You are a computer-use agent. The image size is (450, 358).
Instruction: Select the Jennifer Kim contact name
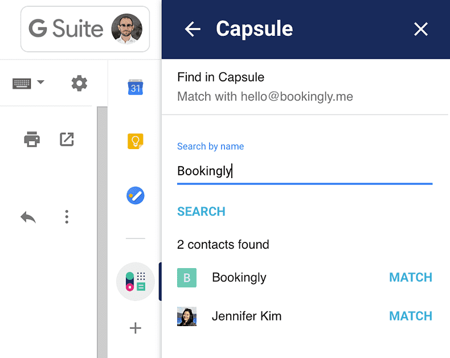coord(247,316)
